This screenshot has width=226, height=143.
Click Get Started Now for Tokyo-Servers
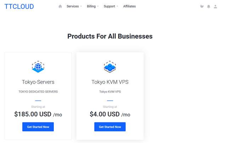pos(38,127)
